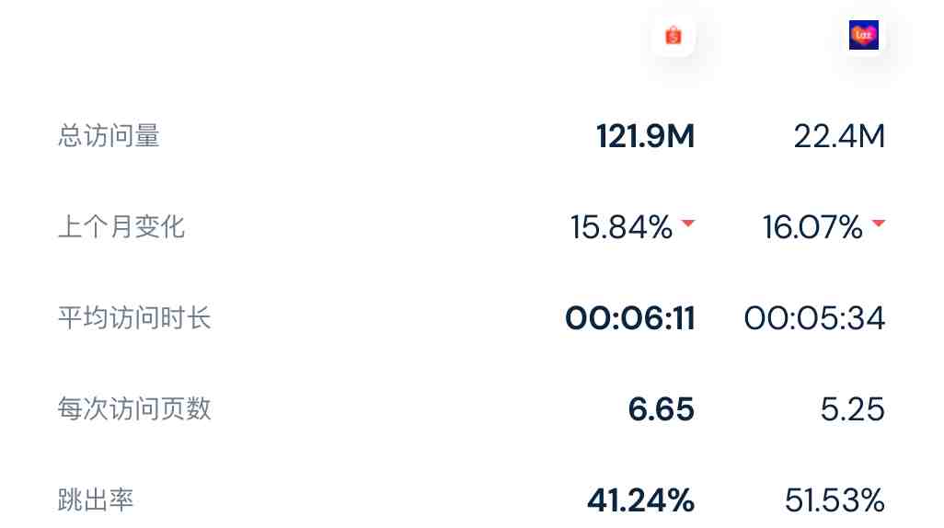Select the 上个月变化 row label
This screenshot has width=944, height=528.
121,227
